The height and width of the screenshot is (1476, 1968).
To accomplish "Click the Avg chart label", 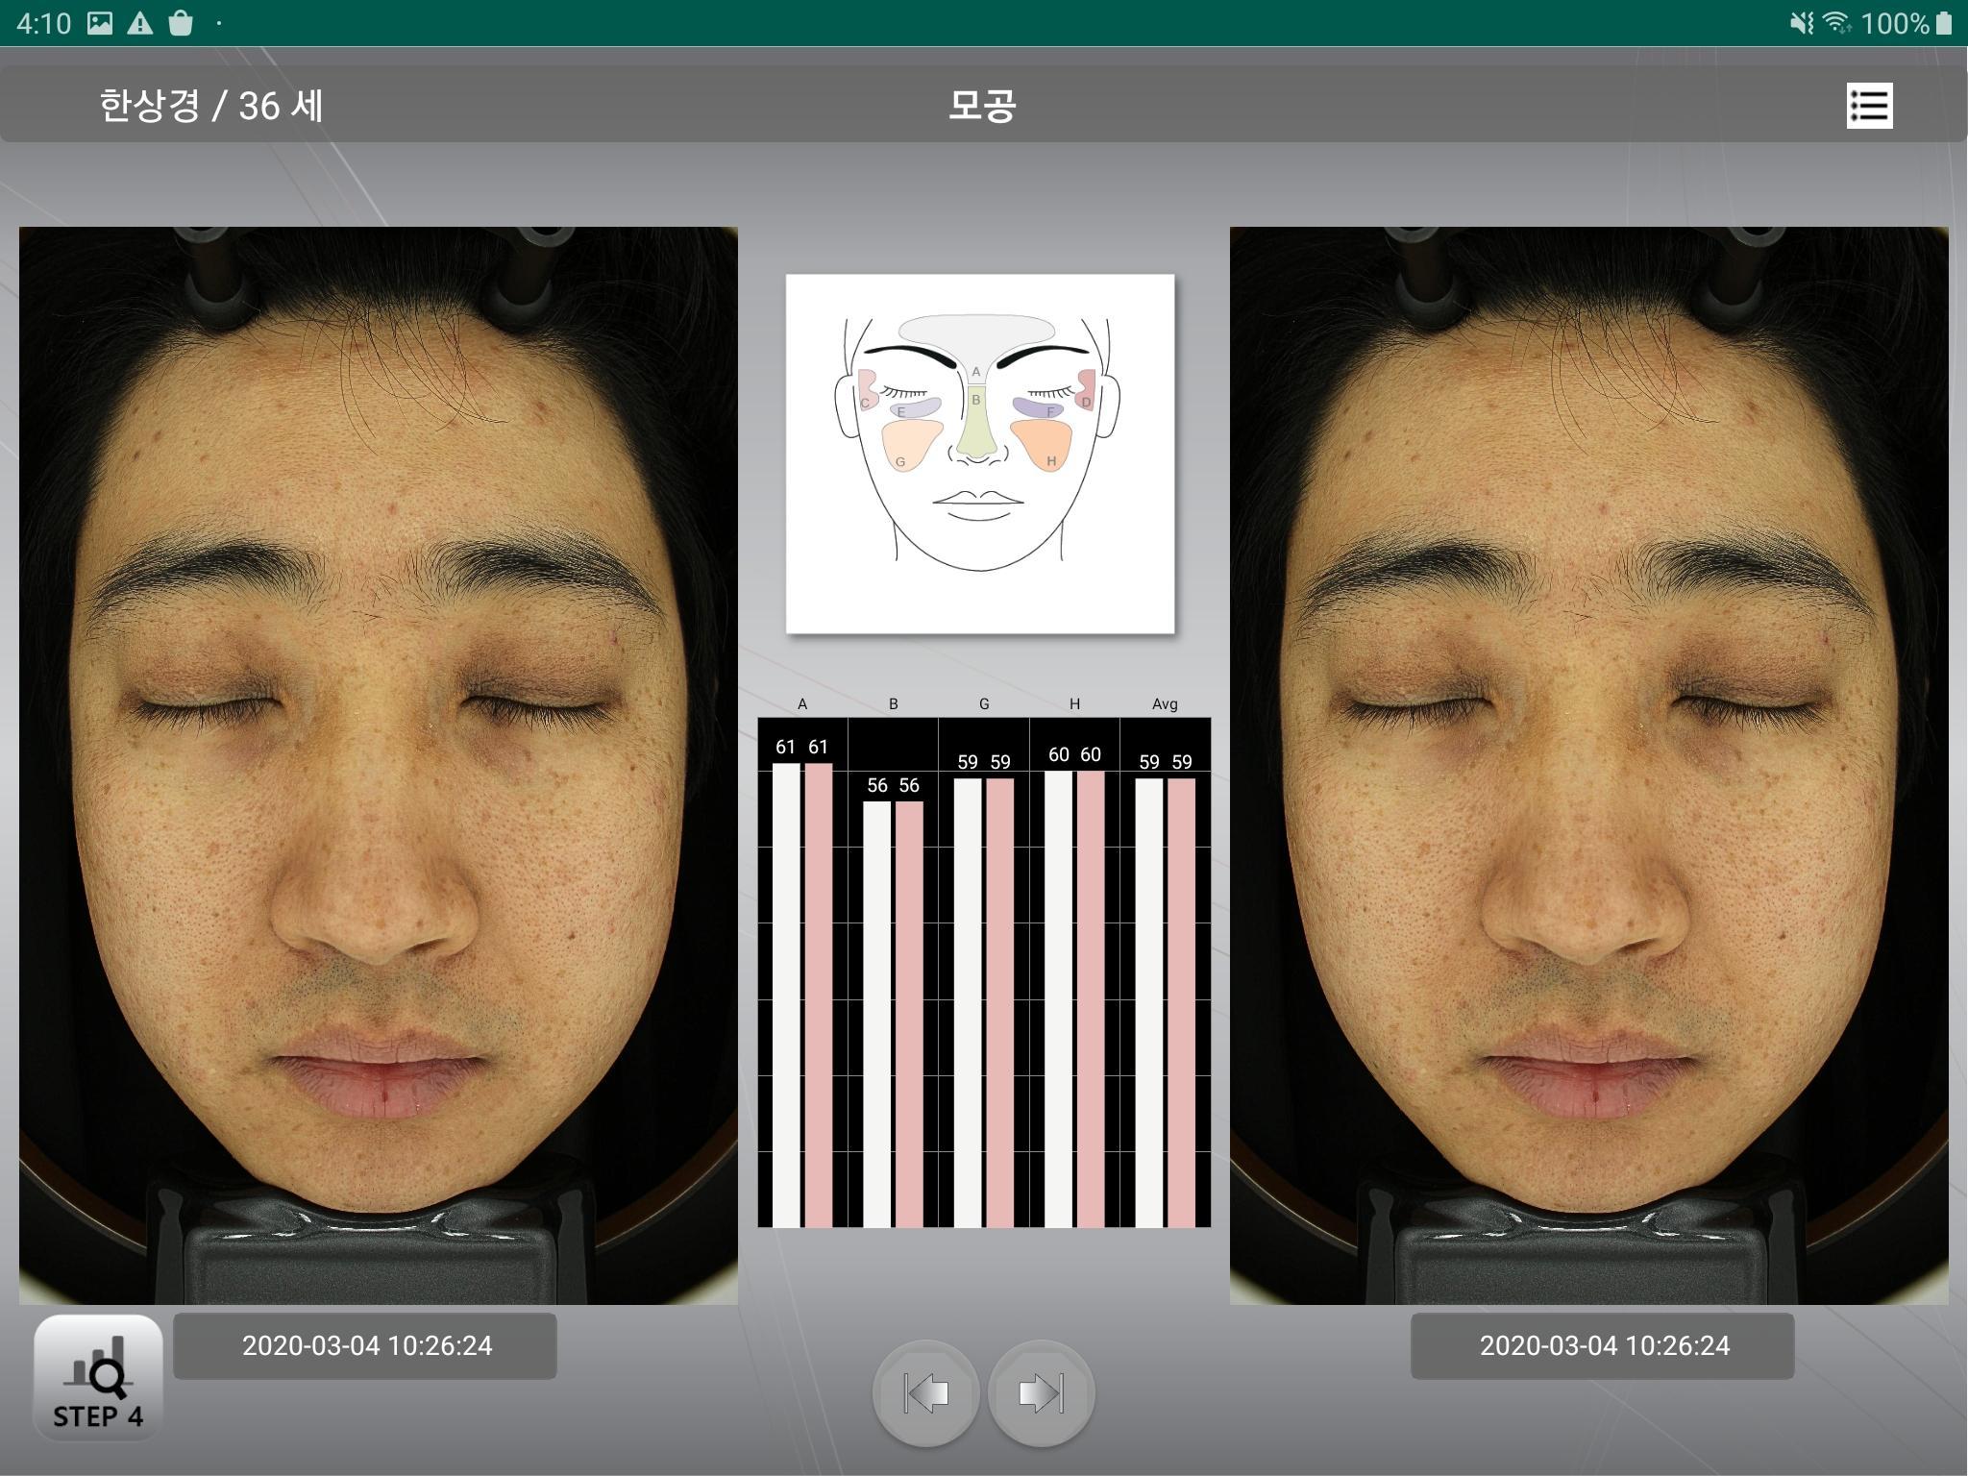I will point(1165,704).
